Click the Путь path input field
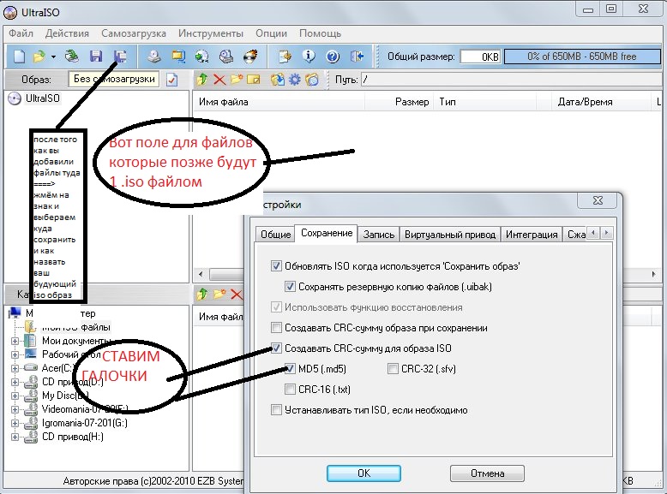Screen dimensions: 667x494 pos(513,80)
